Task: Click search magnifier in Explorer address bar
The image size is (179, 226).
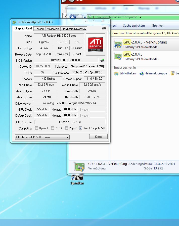Action: [x=90, y=17]
